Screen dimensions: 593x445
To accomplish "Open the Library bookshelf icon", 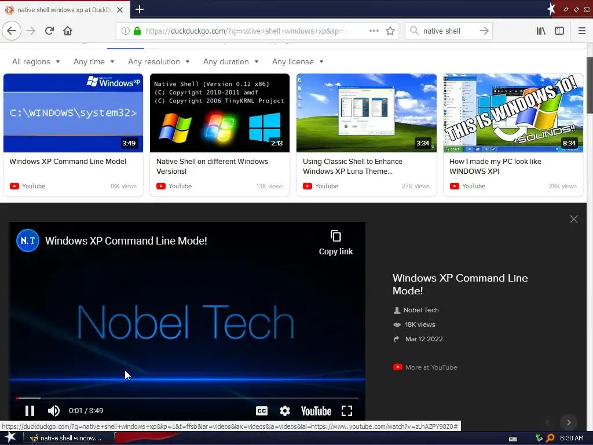I will point(541,31).
